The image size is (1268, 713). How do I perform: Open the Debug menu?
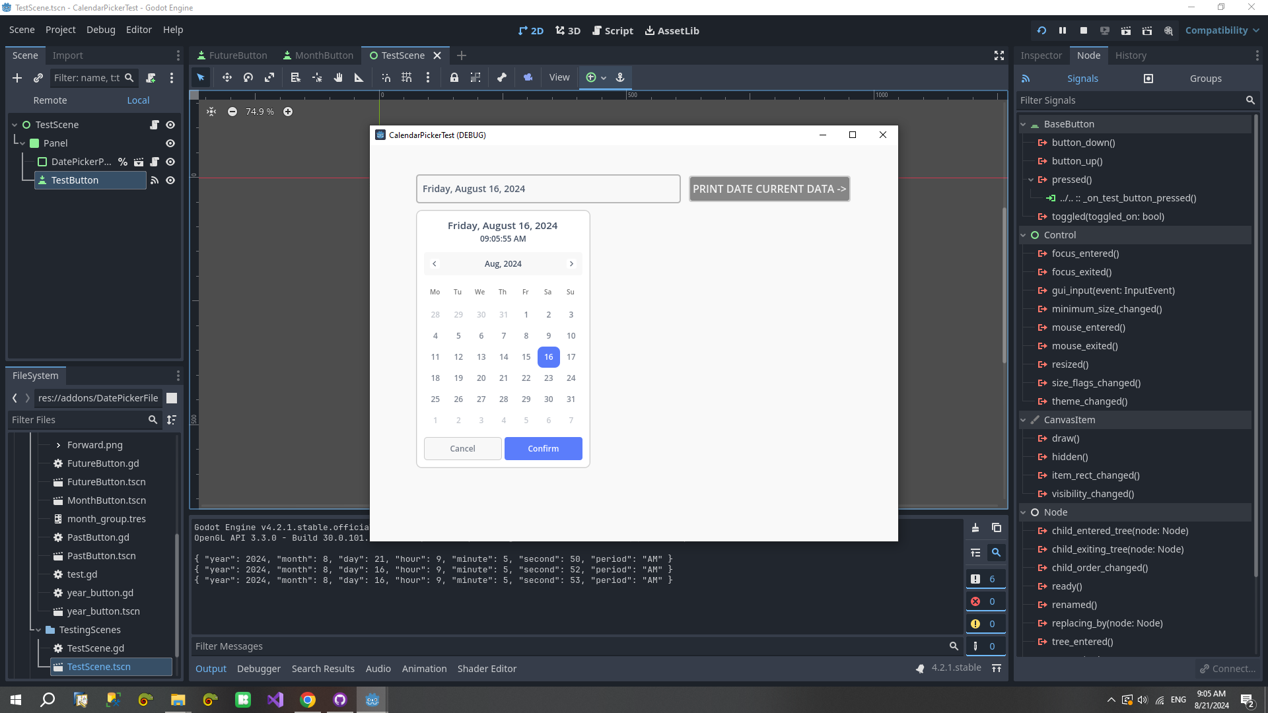tap(100, 30)
